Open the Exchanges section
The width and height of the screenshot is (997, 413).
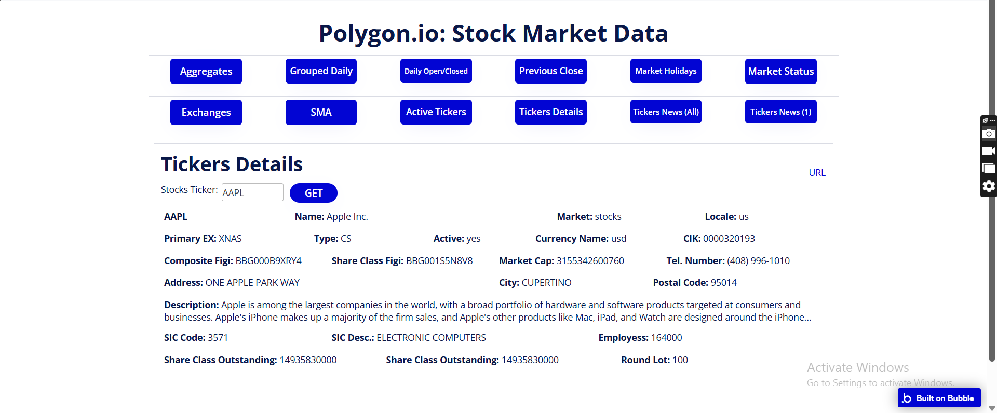pos(206,112)
